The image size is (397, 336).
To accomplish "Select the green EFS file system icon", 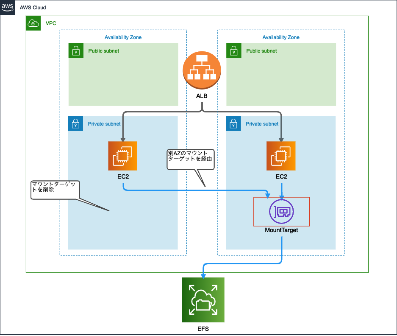I will 203,300.
